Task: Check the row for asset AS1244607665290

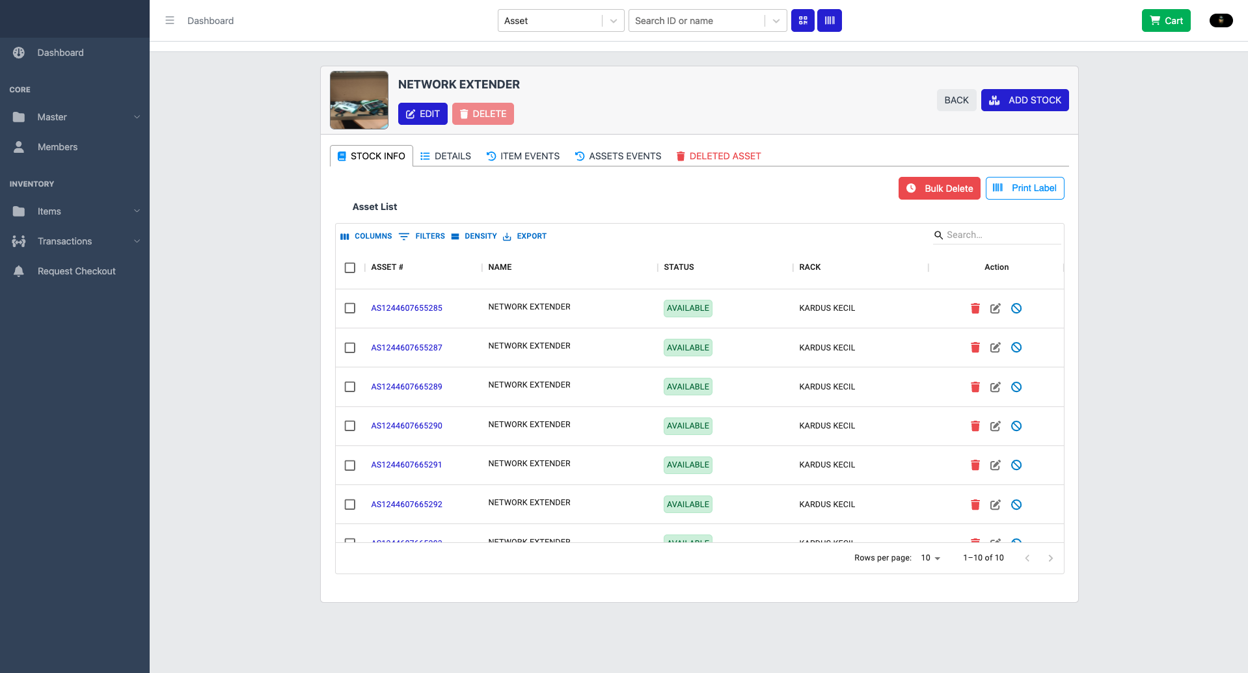Action: point(350,426)
